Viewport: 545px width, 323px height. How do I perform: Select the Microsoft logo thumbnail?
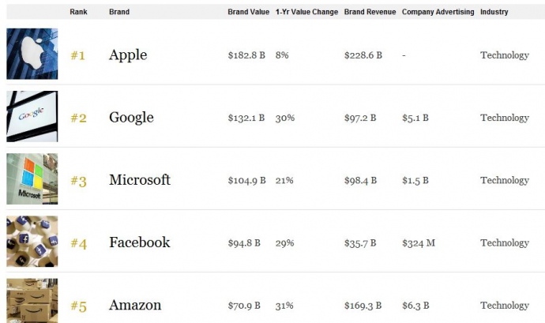click(x=32, y=179)
